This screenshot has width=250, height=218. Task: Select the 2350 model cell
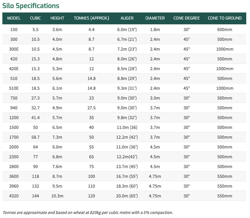14,157
